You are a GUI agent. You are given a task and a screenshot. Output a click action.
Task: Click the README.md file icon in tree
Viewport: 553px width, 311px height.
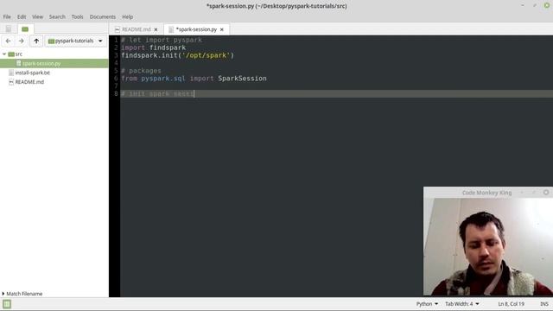coord(11,82)
